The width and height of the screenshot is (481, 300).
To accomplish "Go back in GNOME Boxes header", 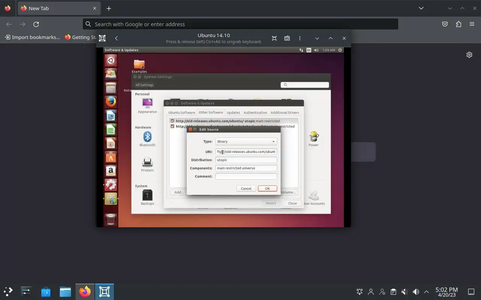I will (x=116, y=38).
